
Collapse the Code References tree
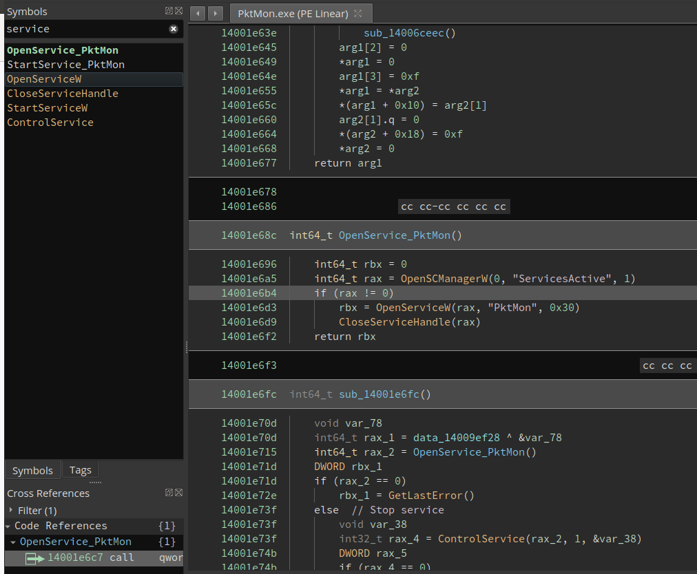tap(7, 525)
